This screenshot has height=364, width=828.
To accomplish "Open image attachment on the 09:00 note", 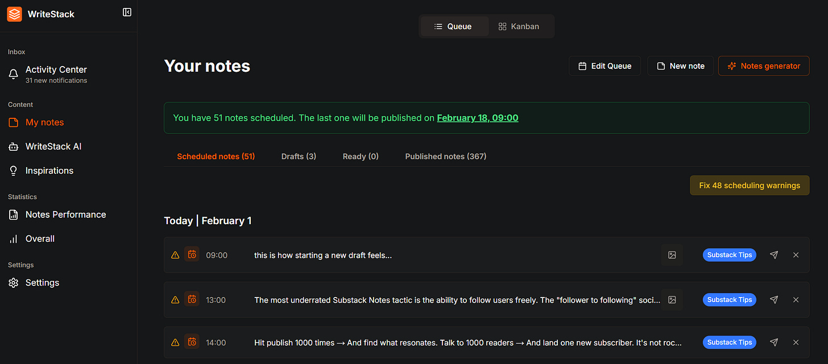I will click(672, 255).
